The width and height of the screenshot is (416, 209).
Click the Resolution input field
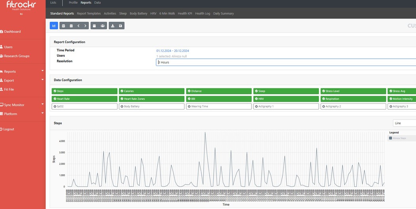tap(286, 62)
